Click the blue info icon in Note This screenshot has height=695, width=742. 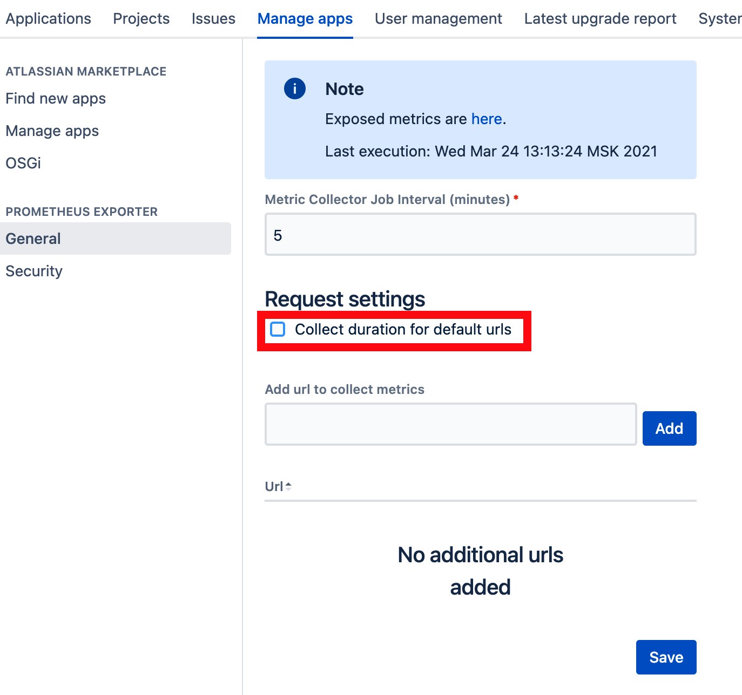pos(295,88)
